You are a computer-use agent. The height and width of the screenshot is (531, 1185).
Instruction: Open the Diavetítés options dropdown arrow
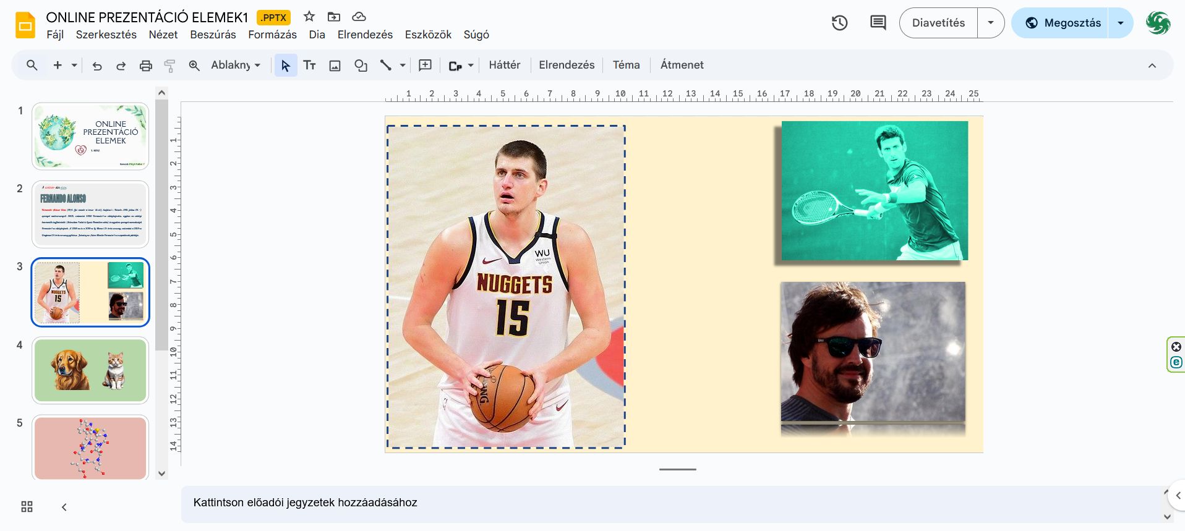pyautogui.click(x=991, y=23)
